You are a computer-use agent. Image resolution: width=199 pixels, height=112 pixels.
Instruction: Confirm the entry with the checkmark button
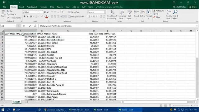[30, 26]
